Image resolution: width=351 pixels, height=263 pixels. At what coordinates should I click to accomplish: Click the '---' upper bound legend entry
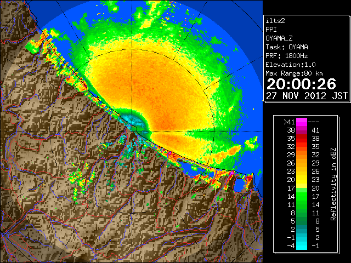pos(314,122)
